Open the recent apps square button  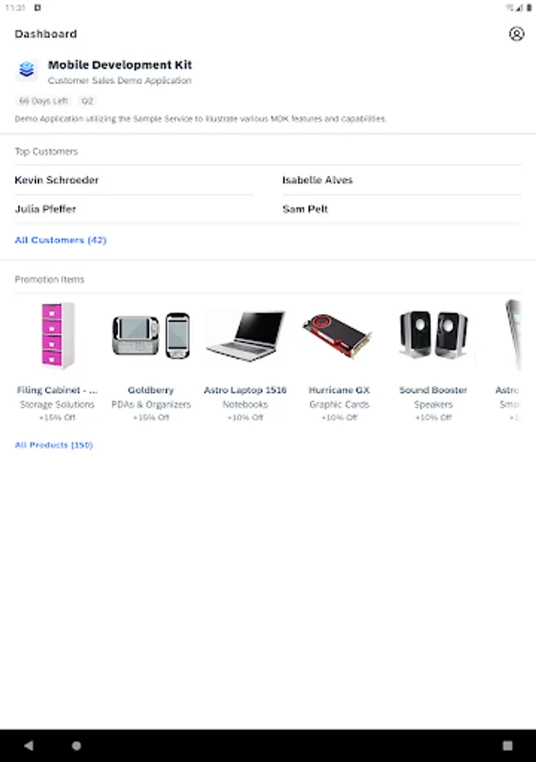pos(507,745)
